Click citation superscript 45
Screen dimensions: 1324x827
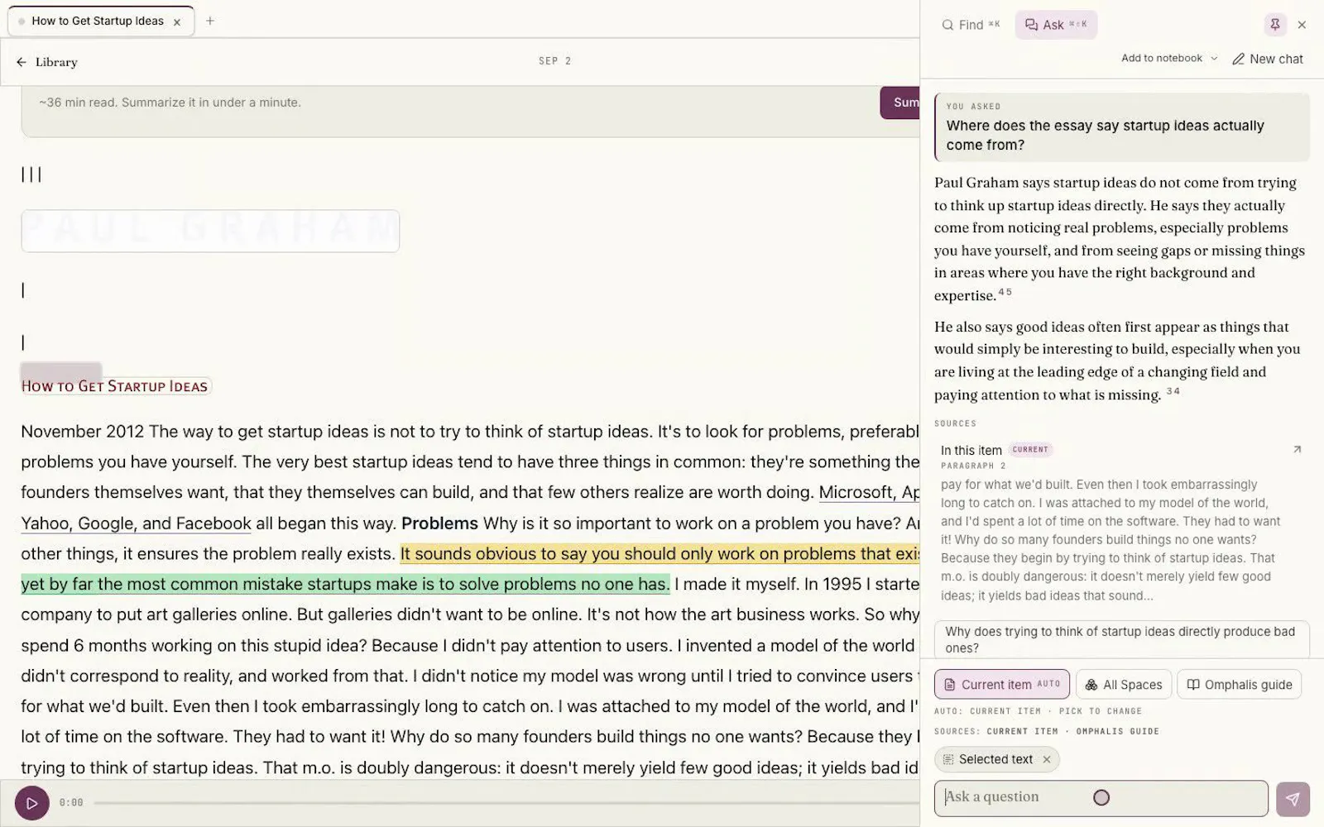(1005, 293)
